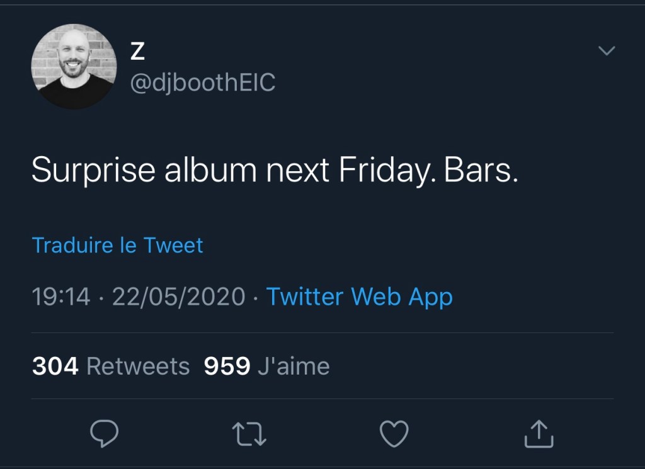The height and width of the screenshot is (469, 645).
Task: Like the tweet with the heart icon
Action: [394, 434]
